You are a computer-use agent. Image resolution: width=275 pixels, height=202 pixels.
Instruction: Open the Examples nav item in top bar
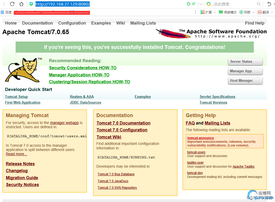[101, 23]
